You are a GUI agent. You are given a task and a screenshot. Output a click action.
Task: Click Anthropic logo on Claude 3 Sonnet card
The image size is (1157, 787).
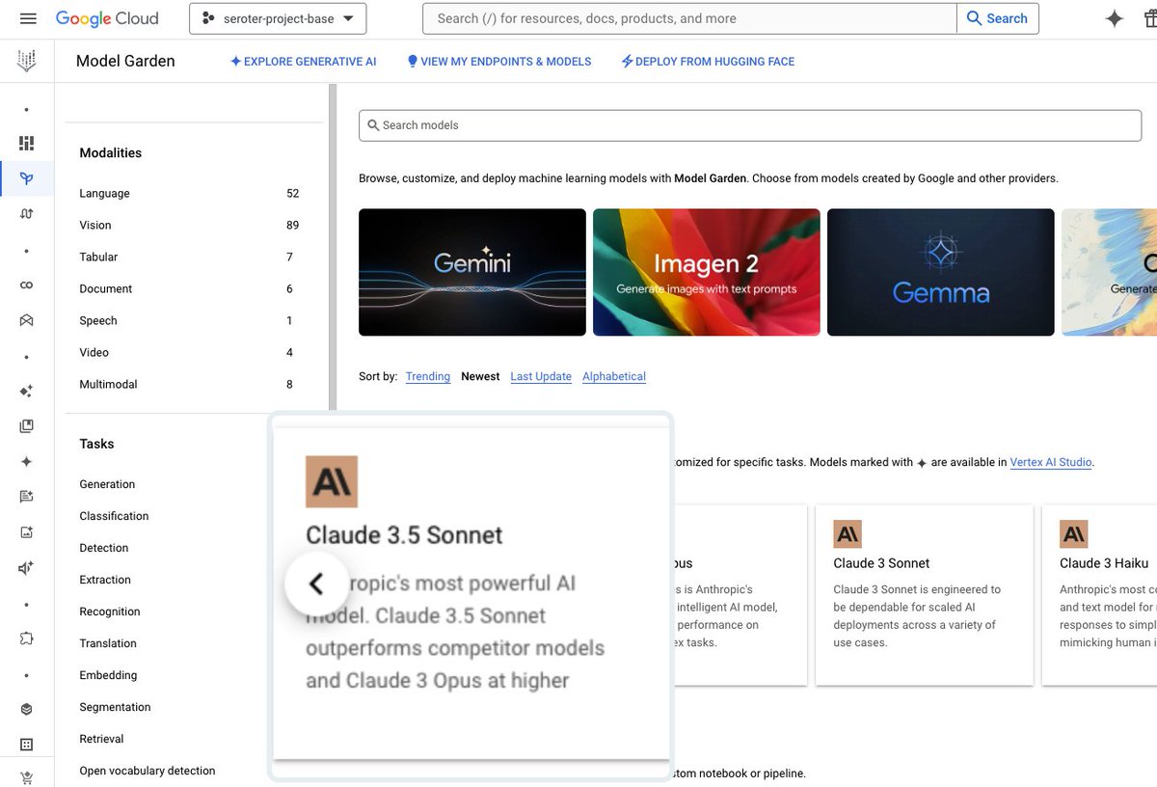(848, 533)
